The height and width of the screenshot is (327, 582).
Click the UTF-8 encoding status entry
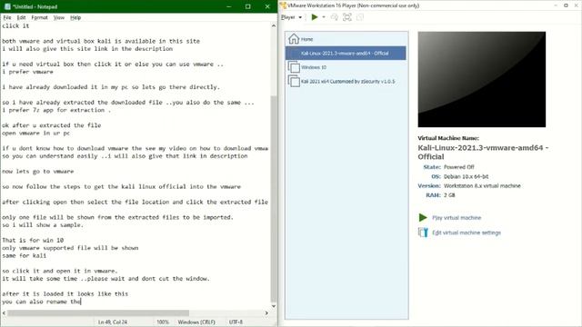[x=236, y=322]
